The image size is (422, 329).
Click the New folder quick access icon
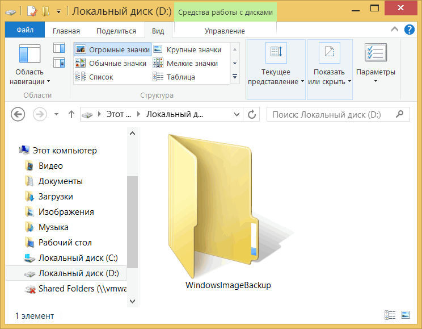coord(46,11)
